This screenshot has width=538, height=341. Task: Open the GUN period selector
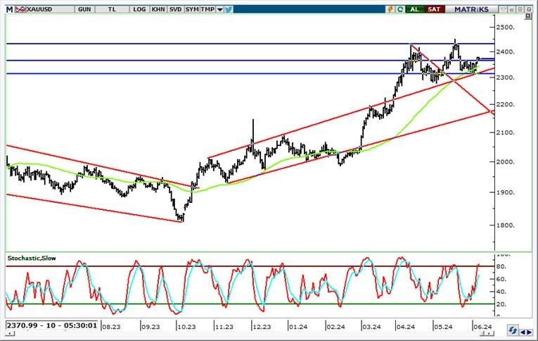pos(84,9)
